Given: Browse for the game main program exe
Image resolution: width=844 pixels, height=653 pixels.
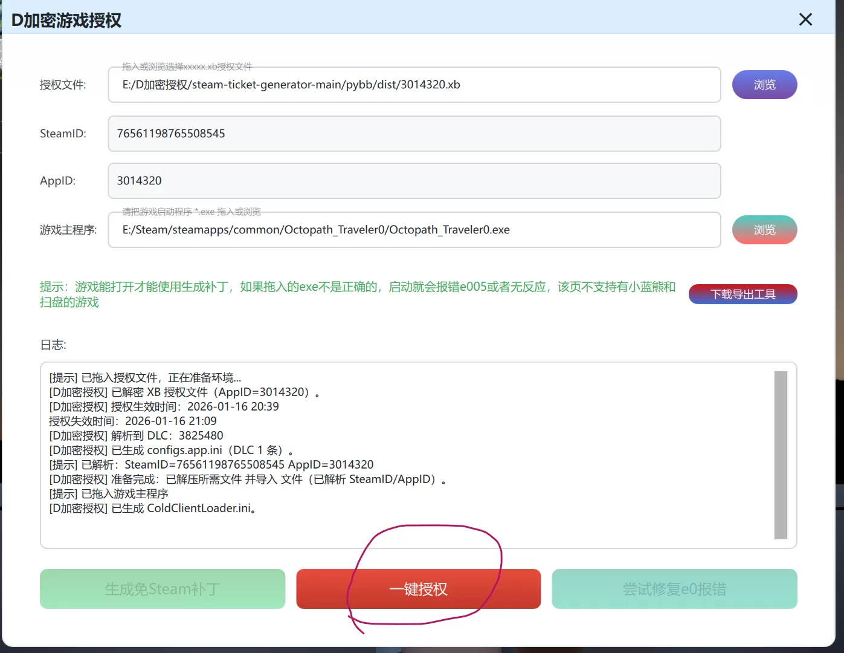Looking at the screenshot, I should pyautogui.click(x=764, y=230).
